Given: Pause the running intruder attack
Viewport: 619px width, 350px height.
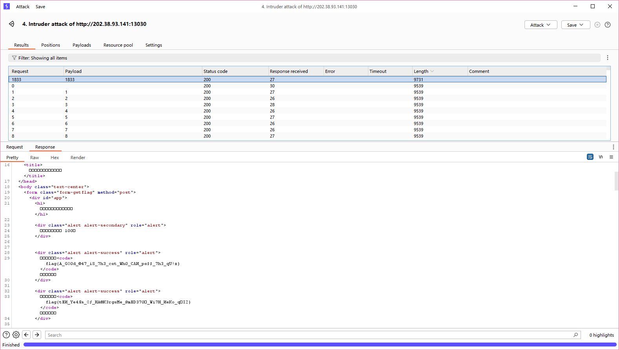Looking at the screenshot, I should [597, 25].
